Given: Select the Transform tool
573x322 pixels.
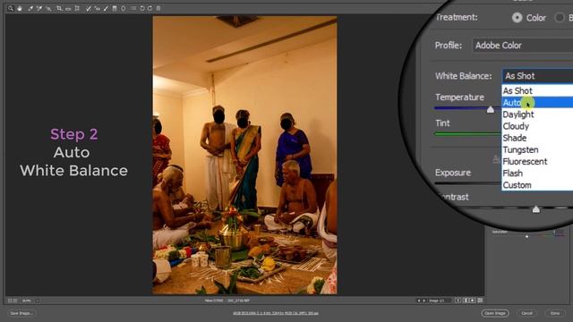Looking at the screenshot, I should (77, 8).
